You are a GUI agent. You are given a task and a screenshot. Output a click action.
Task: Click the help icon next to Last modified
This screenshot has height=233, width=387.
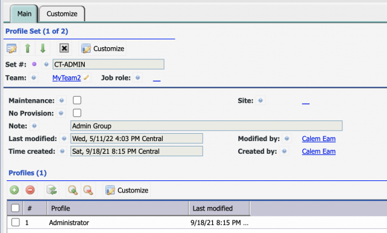tap(64, 139)
